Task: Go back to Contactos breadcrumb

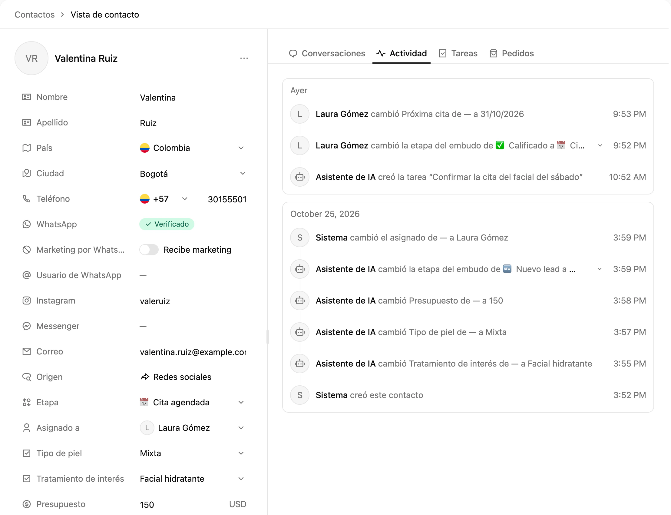Action: [x=35, y=15]
